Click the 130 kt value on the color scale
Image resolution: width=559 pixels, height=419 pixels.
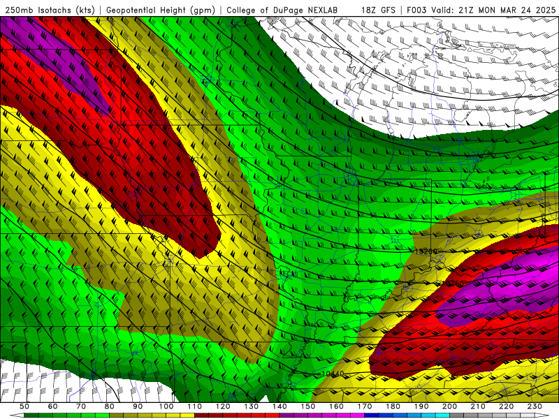click(x=252, y=406)
